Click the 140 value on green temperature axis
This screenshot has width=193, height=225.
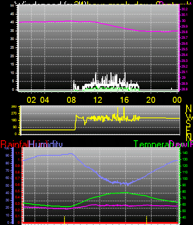click(185, 153)
